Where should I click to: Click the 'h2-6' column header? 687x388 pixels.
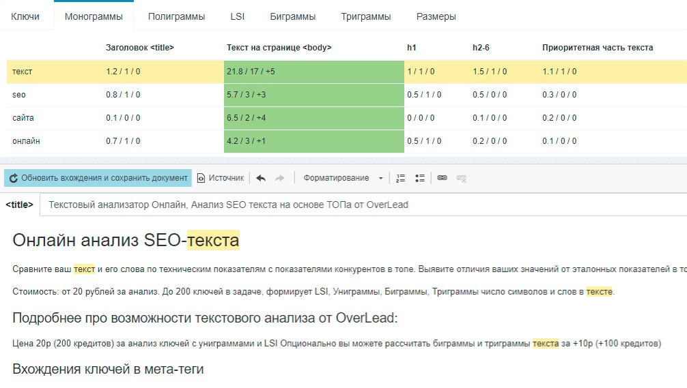tap(481, 48)
